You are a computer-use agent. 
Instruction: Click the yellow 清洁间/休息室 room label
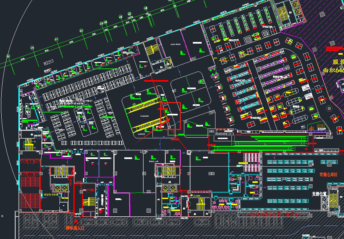coord(51,194)
